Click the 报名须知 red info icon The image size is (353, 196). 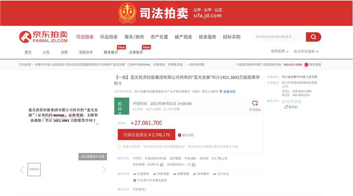click(x=179, y=135)
